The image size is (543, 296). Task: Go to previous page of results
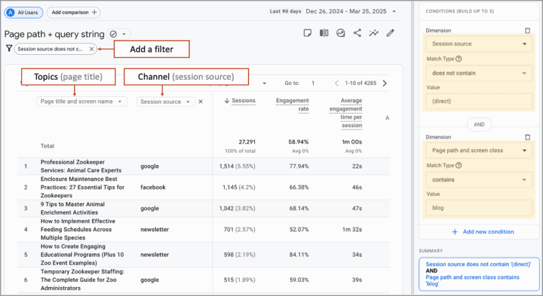[x=337, y=83]
